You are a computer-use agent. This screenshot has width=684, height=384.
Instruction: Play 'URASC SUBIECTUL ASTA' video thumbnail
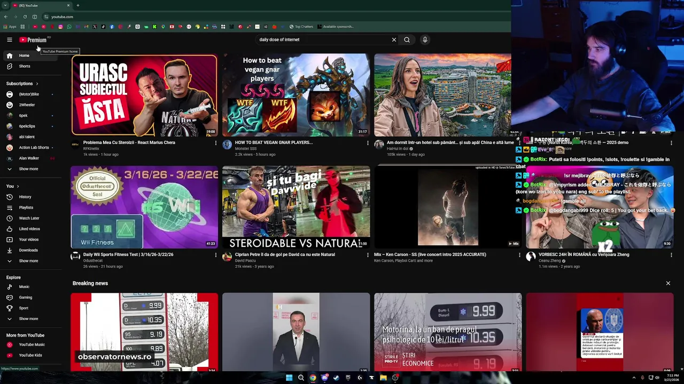coord(144,95)
